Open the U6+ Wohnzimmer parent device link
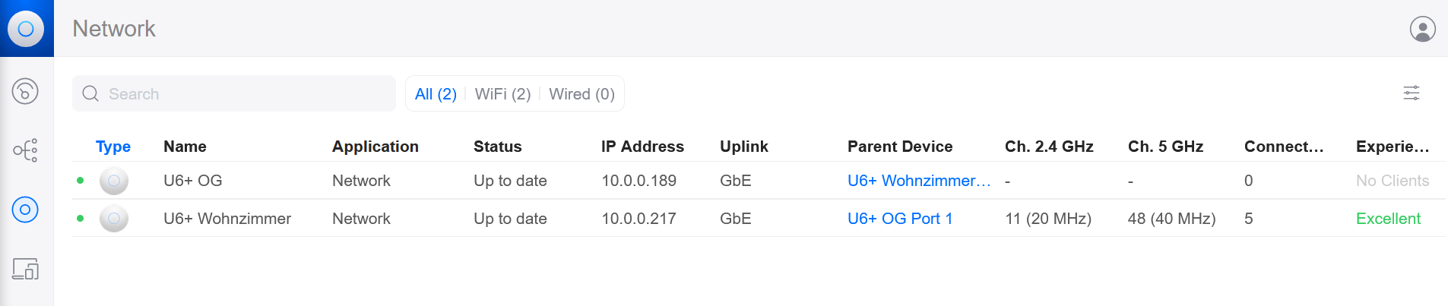1448x306 pixels. pos(919,181)
